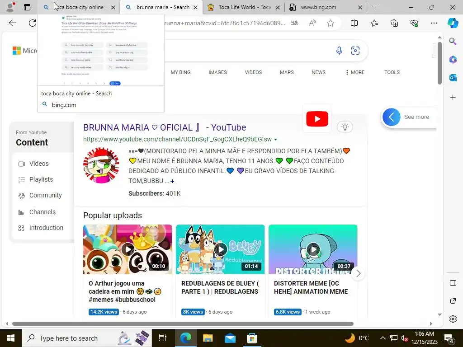Open the NEWS search tab

tap(319, 72)
